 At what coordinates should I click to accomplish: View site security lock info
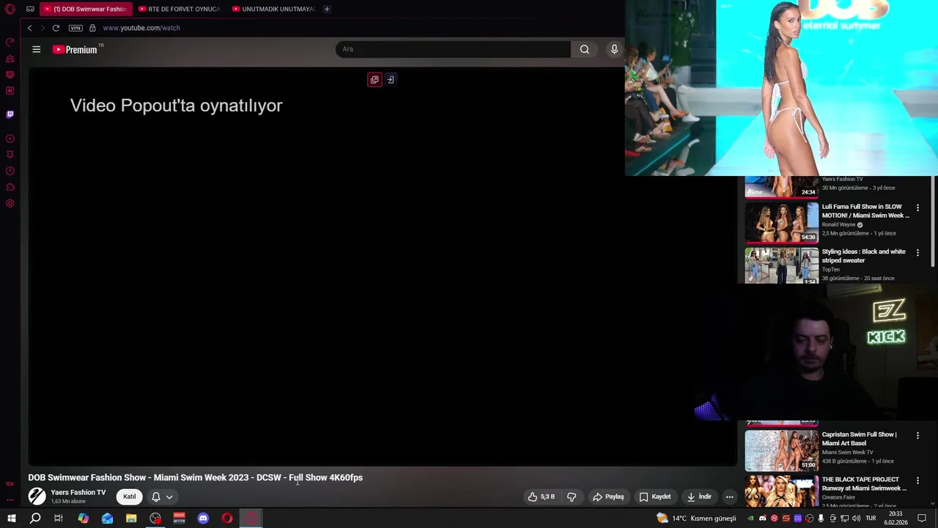[x=92, y=28]
